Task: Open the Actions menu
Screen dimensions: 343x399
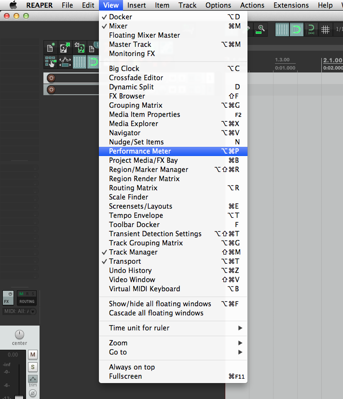Action: click(252, 5)
